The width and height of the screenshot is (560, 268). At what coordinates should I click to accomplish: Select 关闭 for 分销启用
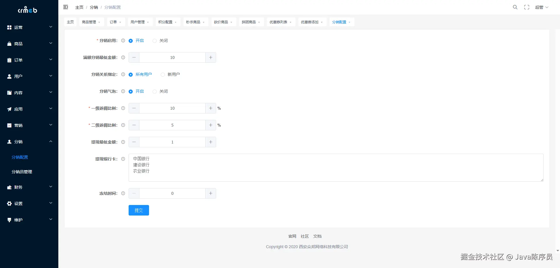(x=160, y=41)
